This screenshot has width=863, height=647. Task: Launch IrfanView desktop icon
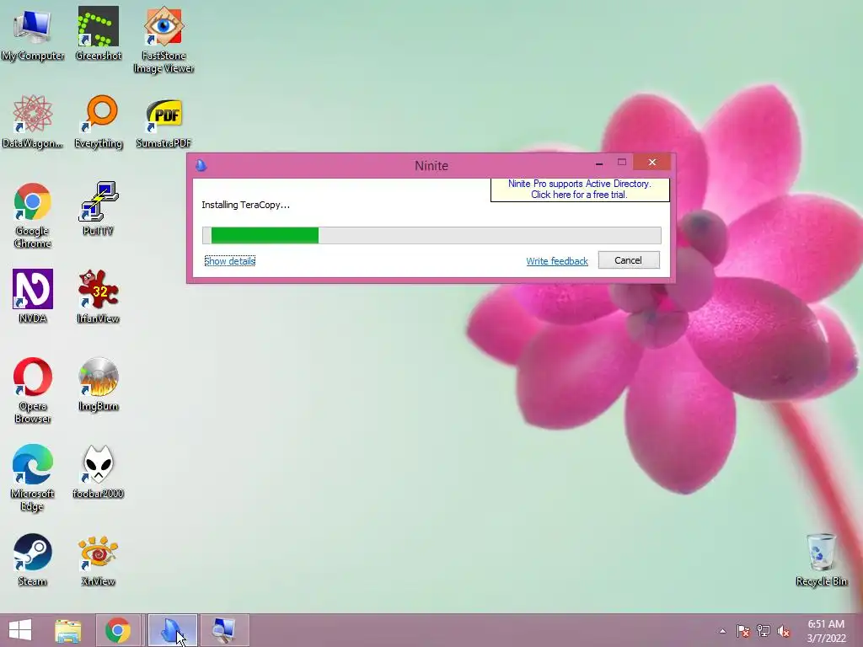pos(98,296)
